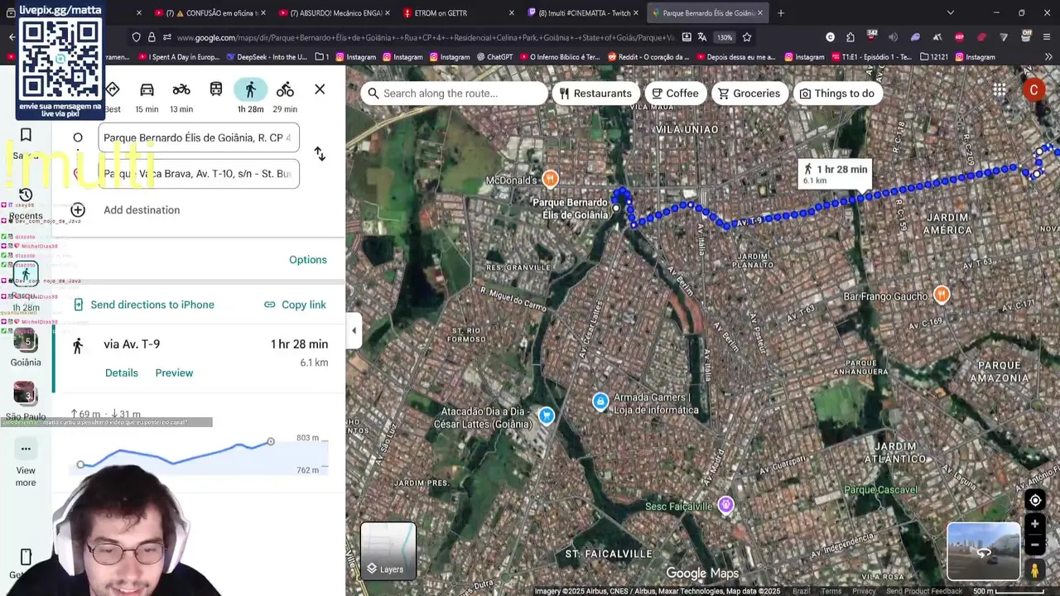Click Sesc Faiçalville map marker
Screen dimensions: 1060x596
[725, 505]
